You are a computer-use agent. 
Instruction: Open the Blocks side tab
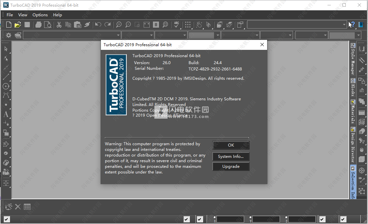(353, 87)
